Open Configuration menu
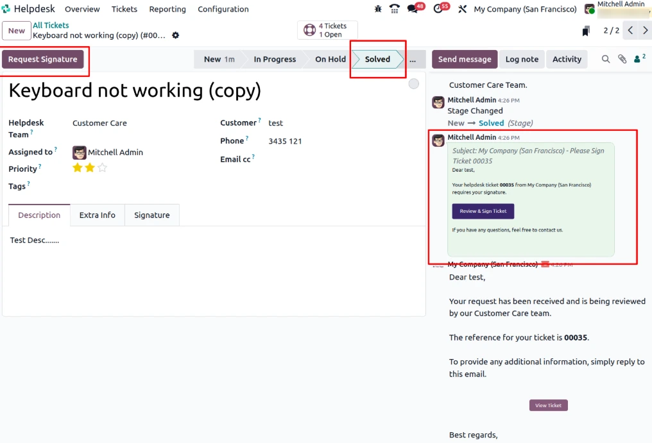This screenshot has width=652, height=443. pos(223,9)
